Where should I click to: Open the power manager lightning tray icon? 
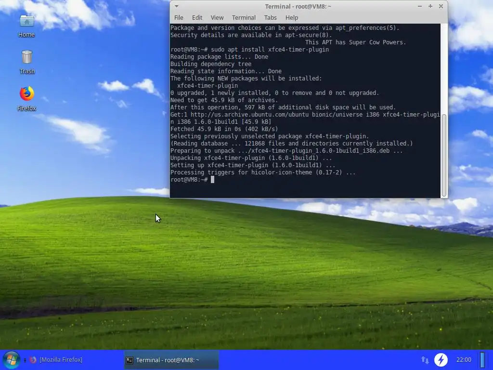[441, 359]
